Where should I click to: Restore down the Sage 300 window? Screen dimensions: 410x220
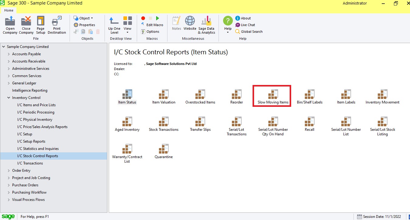396,3
